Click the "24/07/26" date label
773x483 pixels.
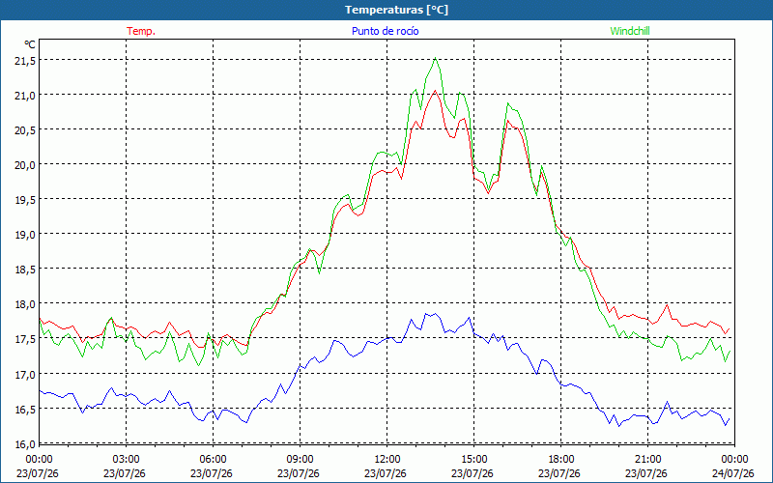[x=734, y=473]
